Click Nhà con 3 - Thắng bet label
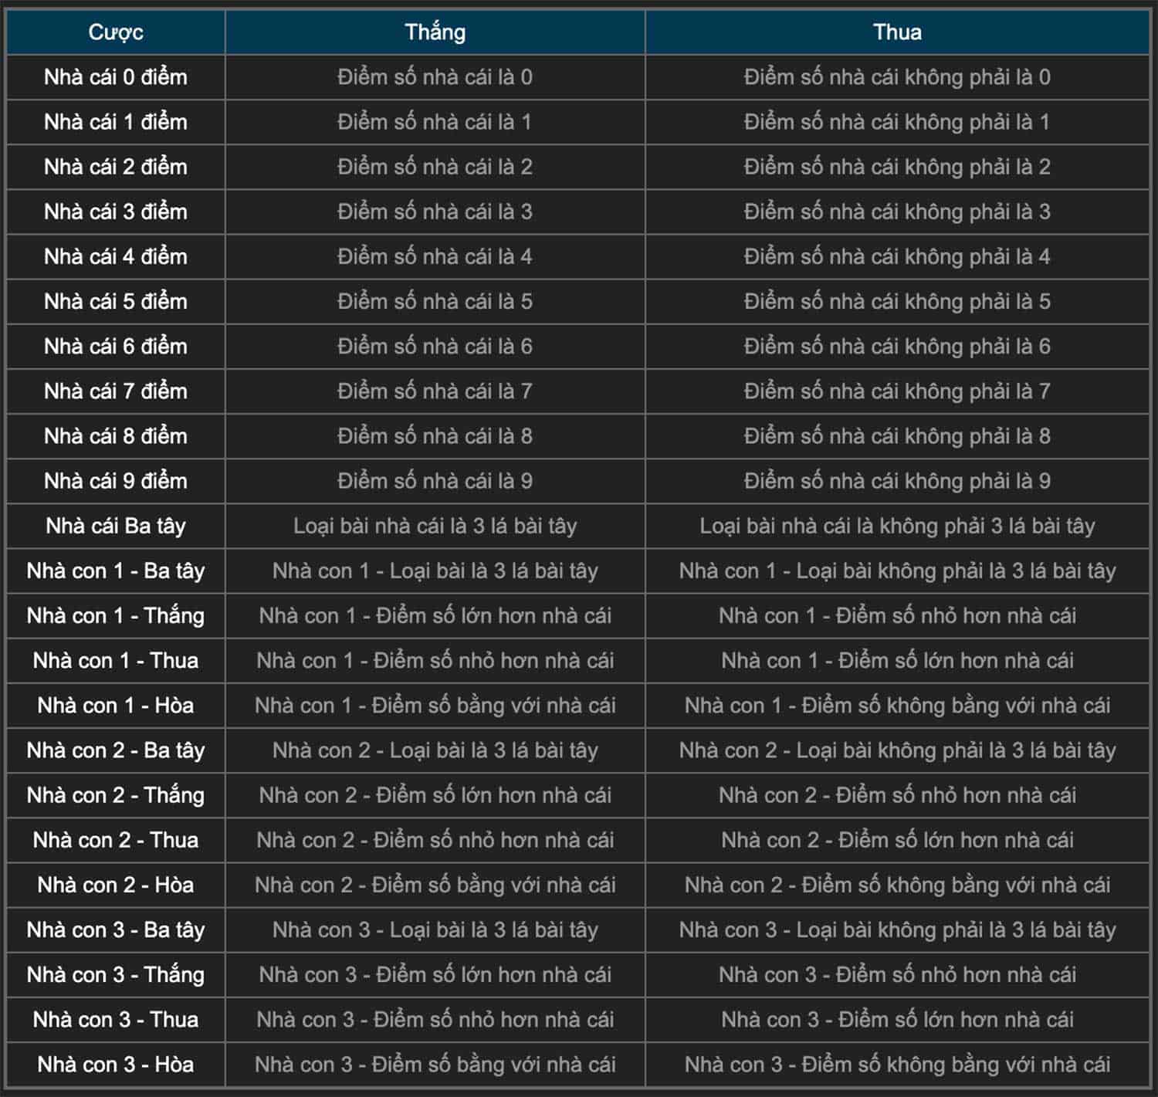 pos(116,974)
